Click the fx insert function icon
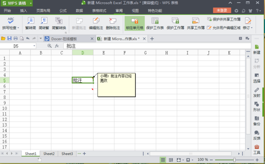The image size is (265, 164). [57, 46]
